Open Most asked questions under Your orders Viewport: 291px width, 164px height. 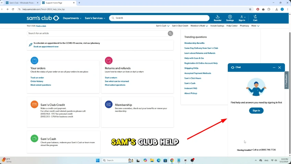coord(41,85)
